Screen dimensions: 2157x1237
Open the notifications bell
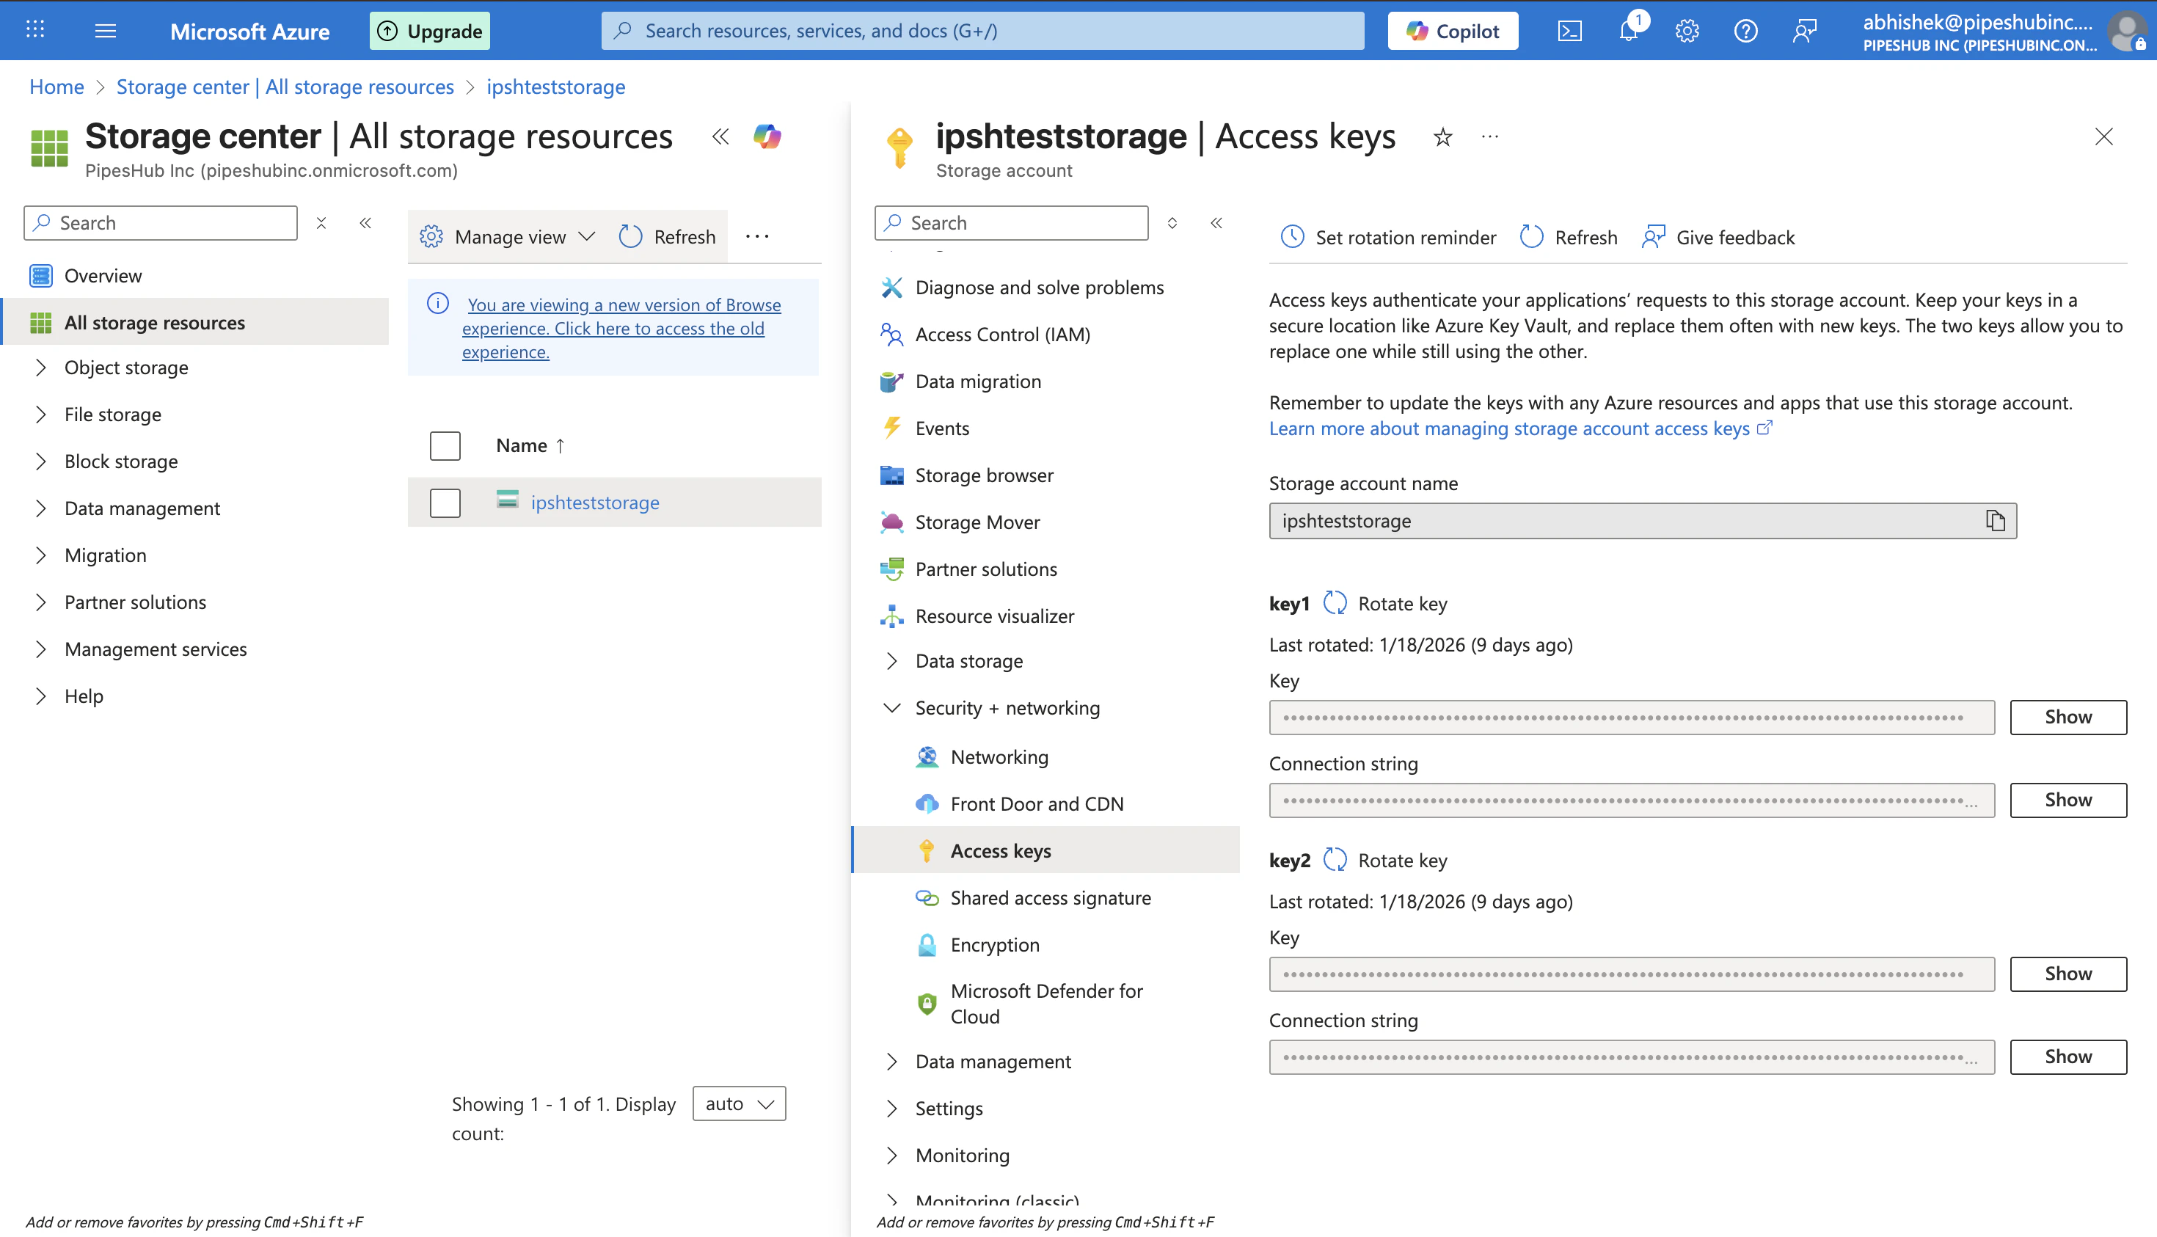(x=1629, y=31)
